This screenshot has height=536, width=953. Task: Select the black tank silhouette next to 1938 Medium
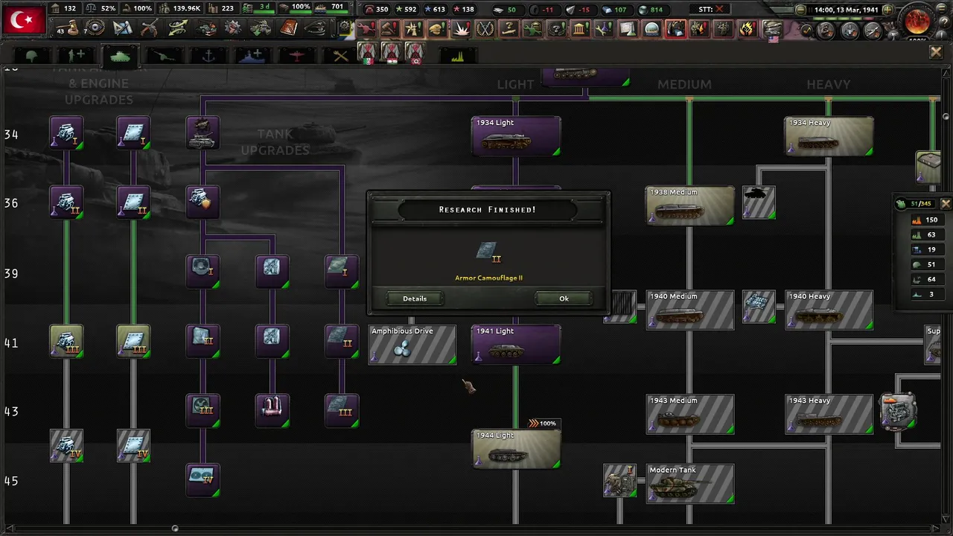pos(759,202)
